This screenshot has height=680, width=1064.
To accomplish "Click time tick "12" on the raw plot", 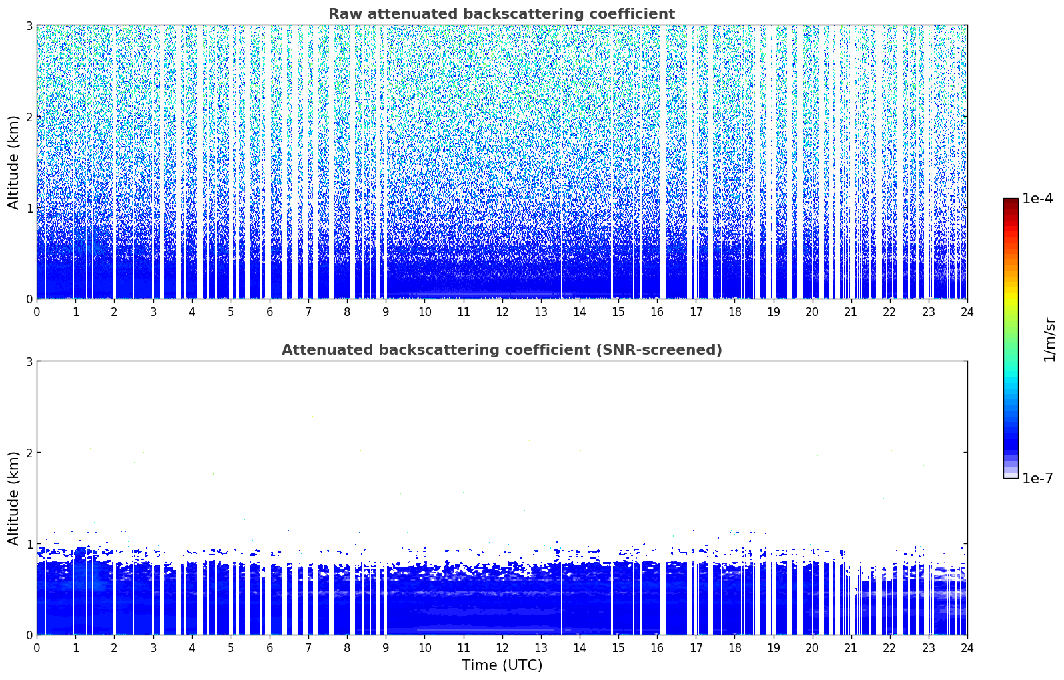I will 502,311.
